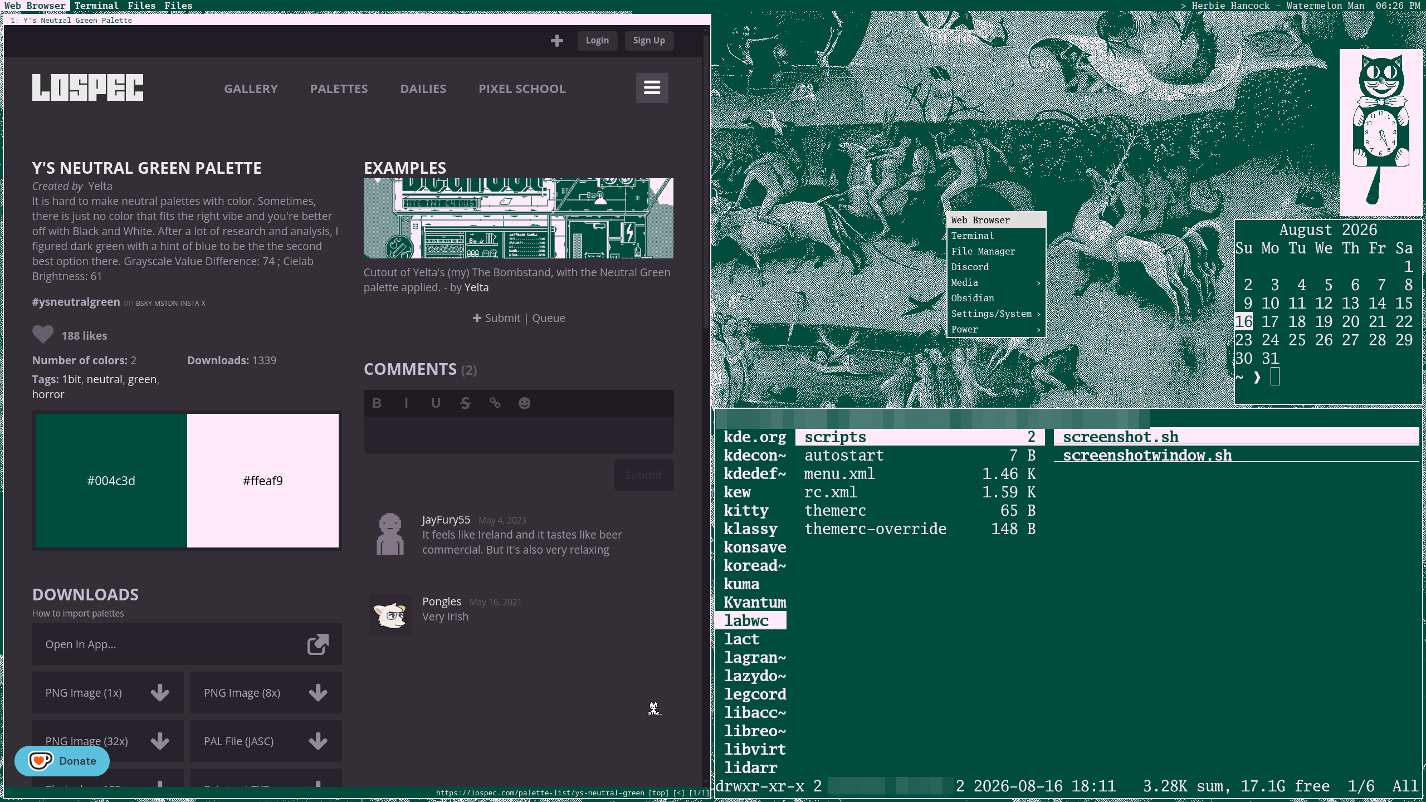Click the 06:26 PM clock in panel
Screen dimensions: 1426x802
1398,6
